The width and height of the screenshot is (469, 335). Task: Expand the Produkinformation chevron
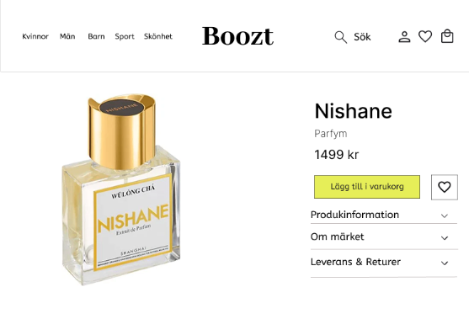445,215
